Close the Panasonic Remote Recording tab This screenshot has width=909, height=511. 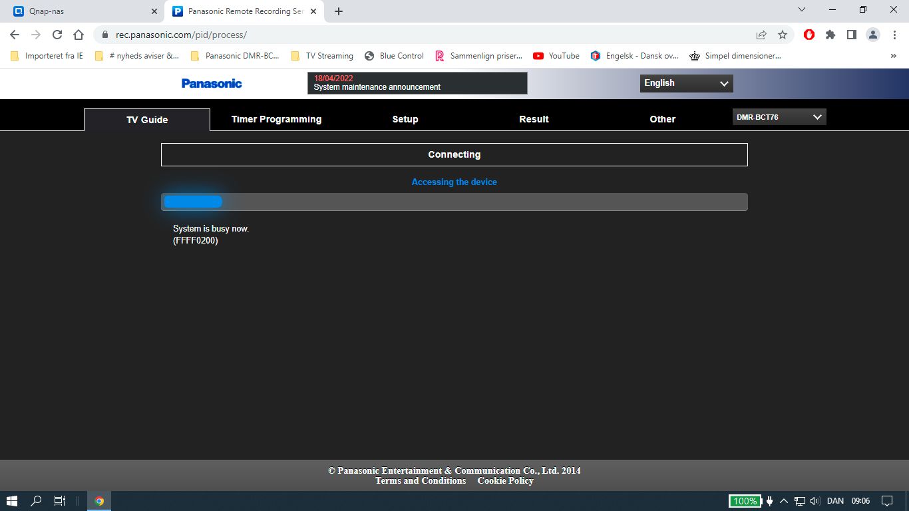coord(313,11)
